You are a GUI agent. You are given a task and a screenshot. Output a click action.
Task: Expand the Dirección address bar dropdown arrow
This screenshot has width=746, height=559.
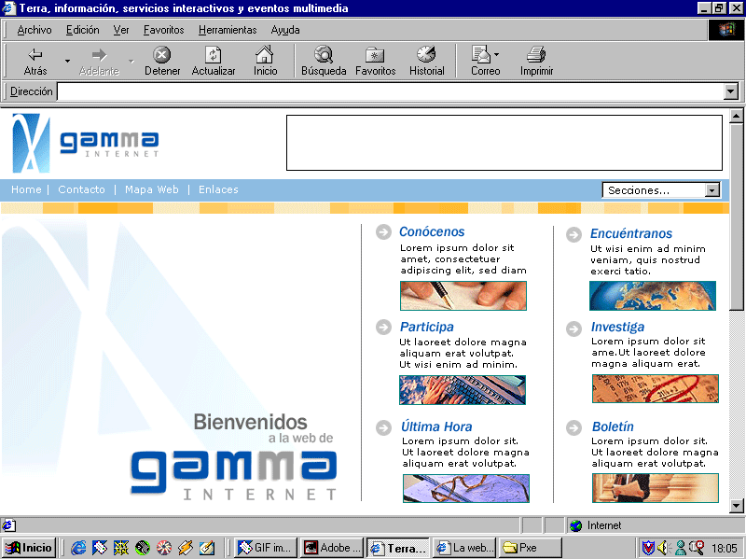tap(730, 91)
